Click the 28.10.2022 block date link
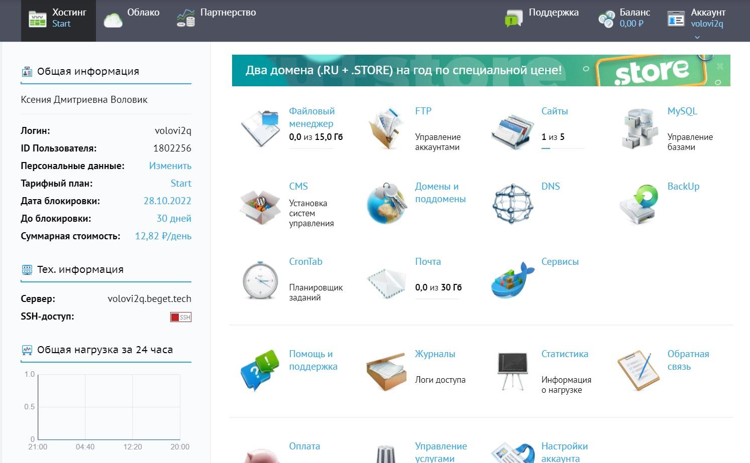 tap(167, 201)
